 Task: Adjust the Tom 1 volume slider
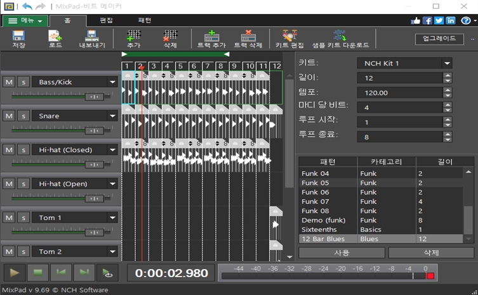coord(94,233)
